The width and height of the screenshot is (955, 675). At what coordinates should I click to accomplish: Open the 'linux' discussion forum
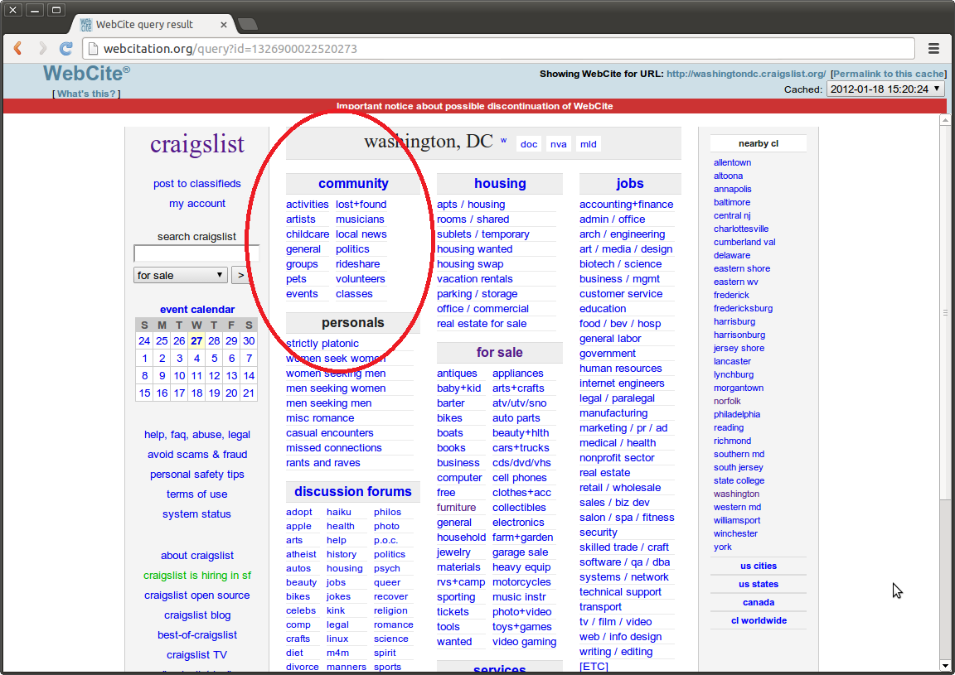pyautogui.click(x=337, y=639)
